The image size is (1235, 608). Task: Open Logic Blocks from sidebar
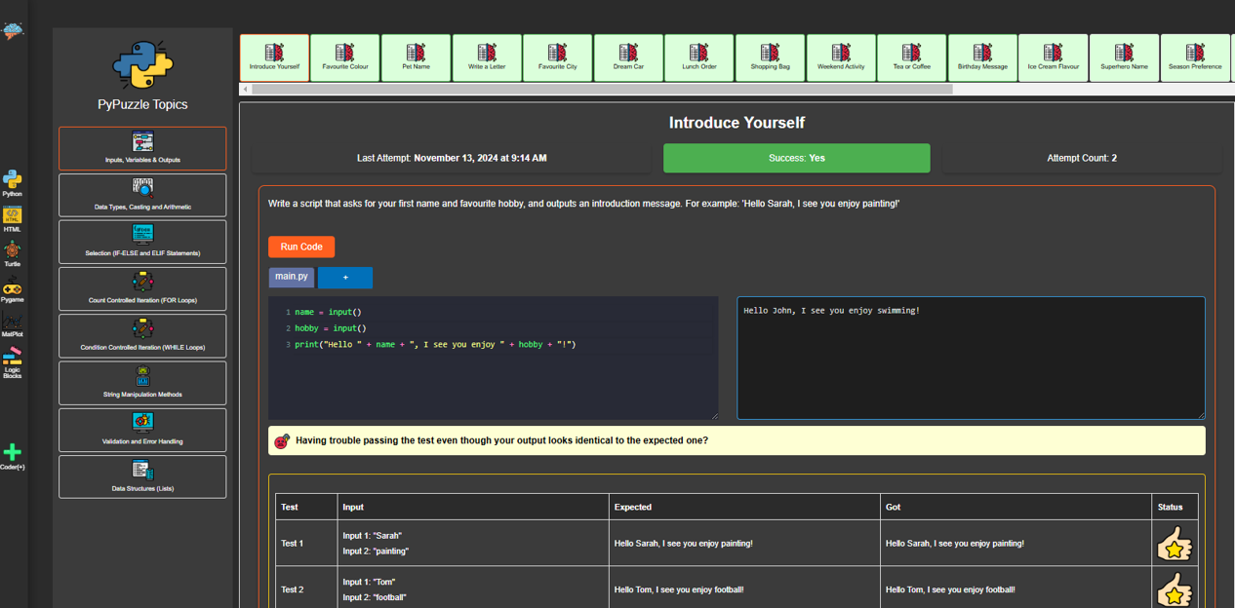(12, 361)
